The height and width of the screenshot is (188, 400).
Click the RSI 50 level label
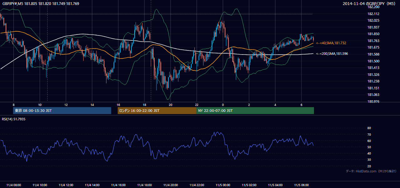(x=369, y=147)
